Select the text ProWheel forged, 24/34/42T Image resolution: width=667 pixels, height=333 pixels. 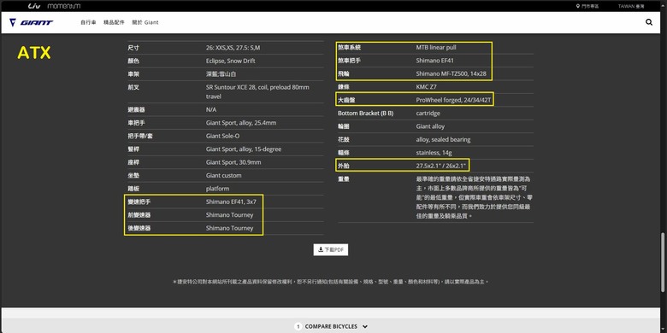coord(453,100)
